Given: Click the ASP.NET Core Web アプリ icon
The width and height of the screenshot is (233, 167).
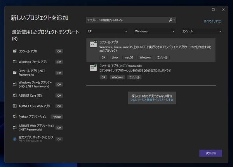Looking at the screenshot, I should click(15, 106).
